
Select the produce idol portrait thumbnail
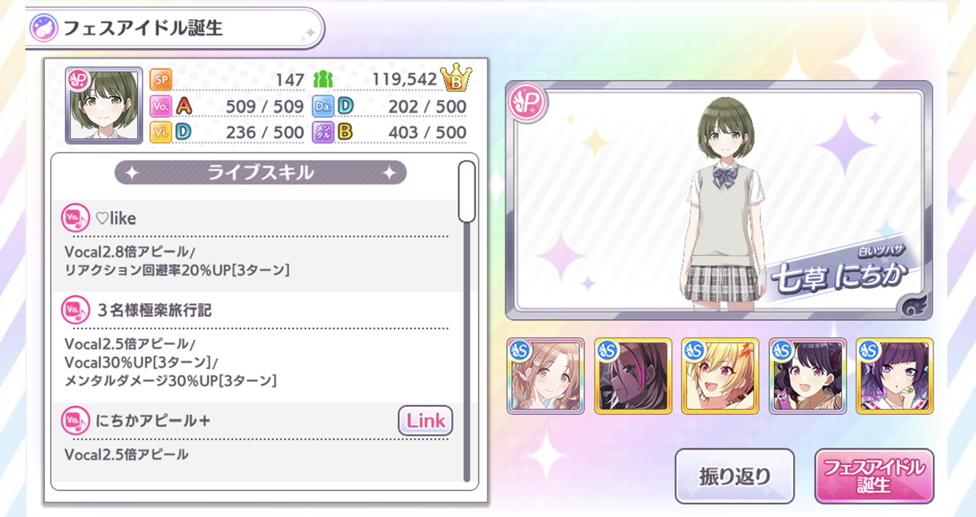click(104, 106)
